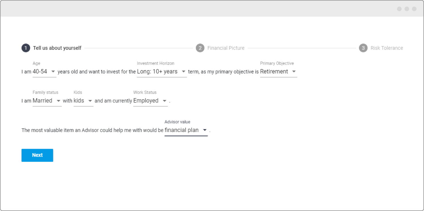The image size is (424, 211).
Task: Click the Long: 10+ years value
Action: click(x=157, y=72)
